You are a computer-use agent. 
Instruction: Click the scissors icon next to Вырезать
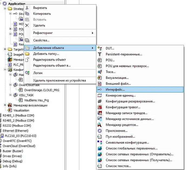click(27, 8)
